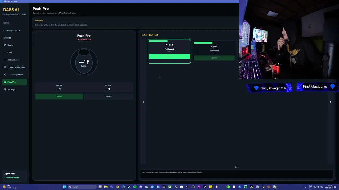
Task: Open Discord from the taskbar
Action: pos(141,187)
